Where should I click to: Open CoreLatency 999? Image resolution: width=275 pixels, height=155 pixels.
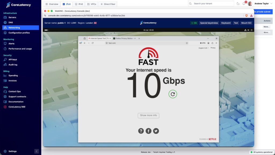click(x=17, y=107)
